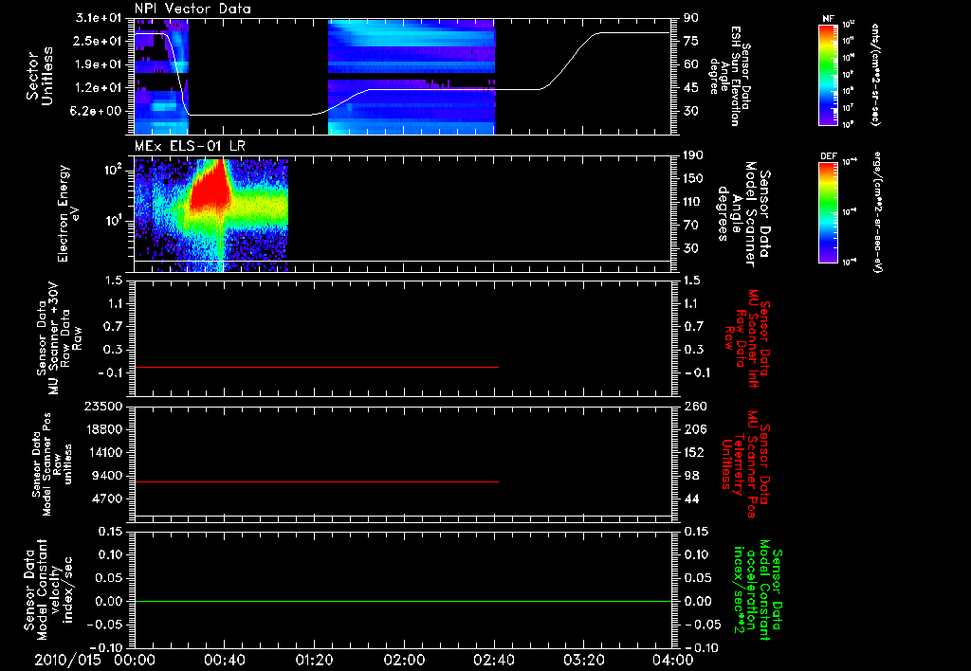Click the green line in velocity panel
971x671 pixels.
tap(402, 601)
